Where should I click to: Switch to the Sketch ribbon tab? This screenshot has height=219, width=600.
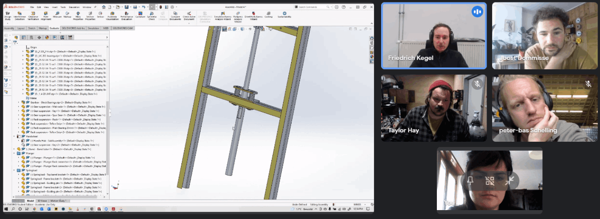tap(31, 28)
